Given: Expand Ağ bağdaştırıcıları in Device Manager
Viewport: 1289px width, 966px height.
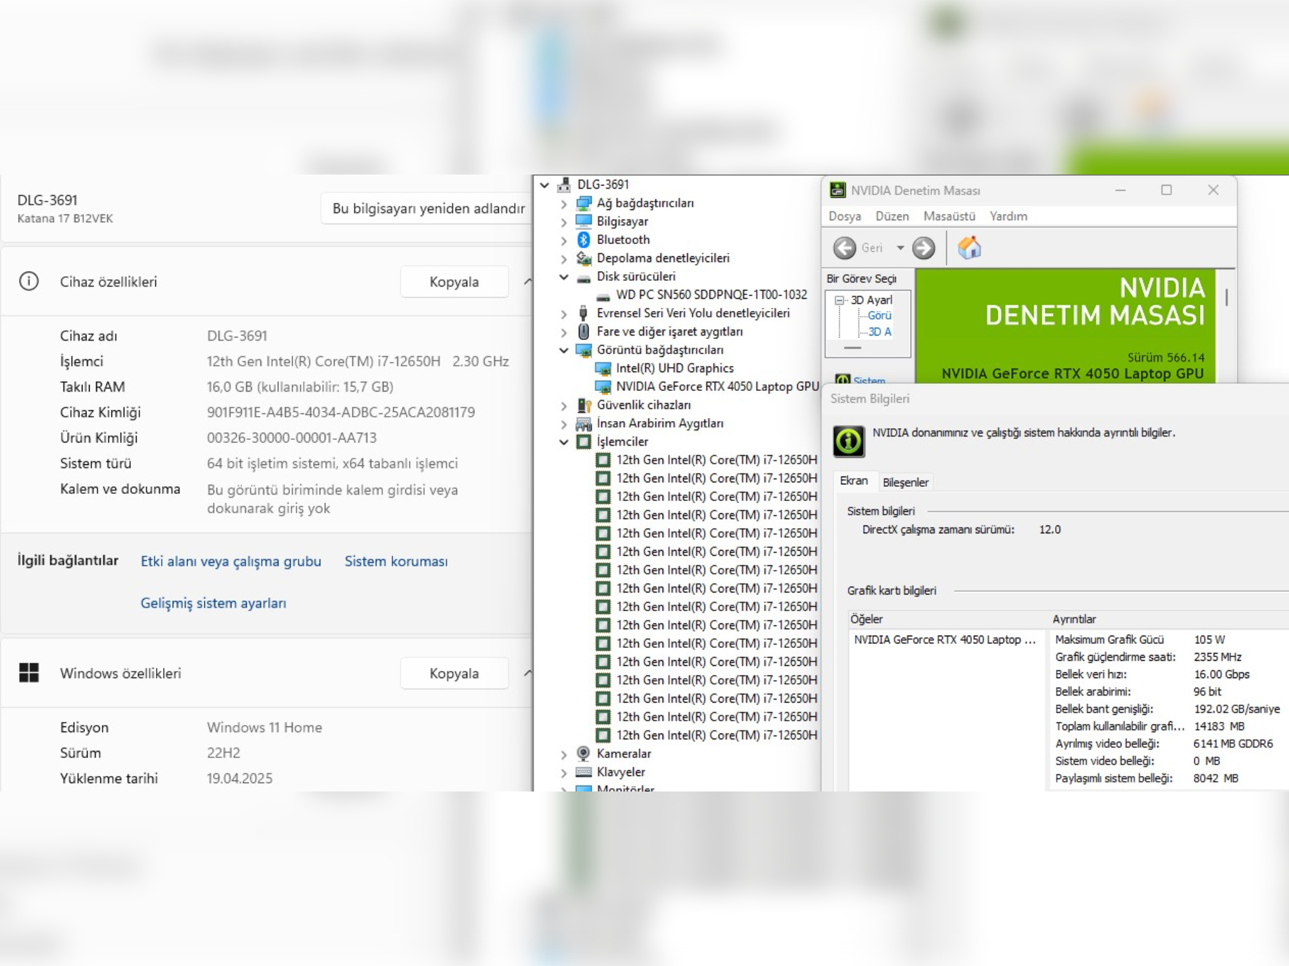Looking at the screenshot, I should pyautogui.click(x=564, y=204).
